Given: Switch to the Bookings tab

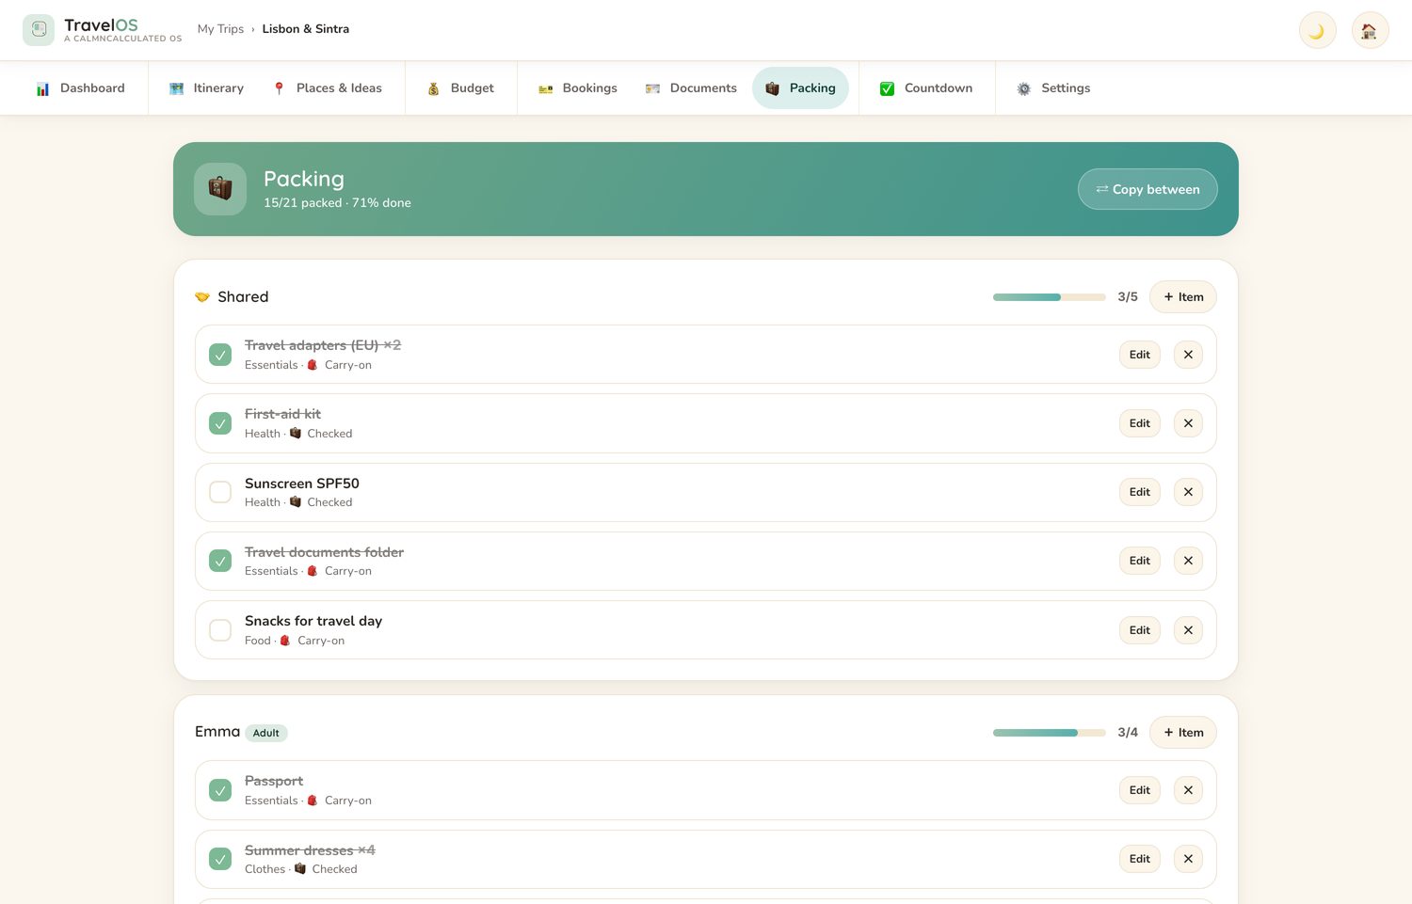Looking at the screenshot, I should [x=577, y=88].
